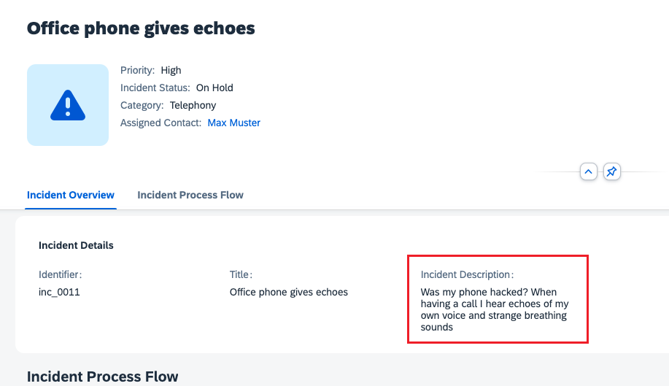Click the warning triangle incident avatar
The width and height of the screenshot is (669, 386).
[x=68, y=105]
